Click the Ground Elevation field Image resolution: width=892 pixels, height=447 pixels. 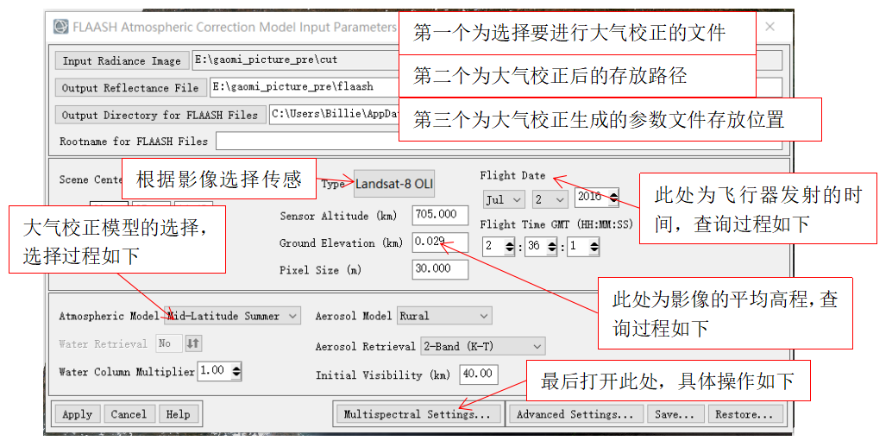pyautogui.click(x=440, y=242)
